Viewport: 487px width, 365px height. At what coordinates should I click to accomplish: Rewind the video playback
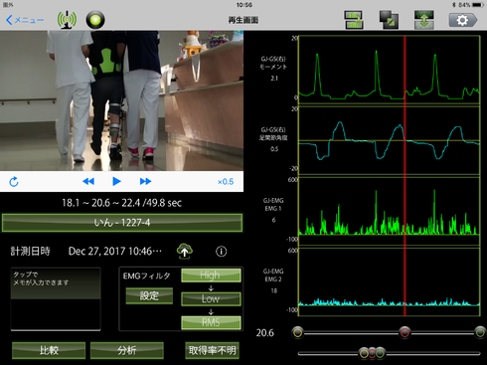pyautogui.click(x=88, y=181)
